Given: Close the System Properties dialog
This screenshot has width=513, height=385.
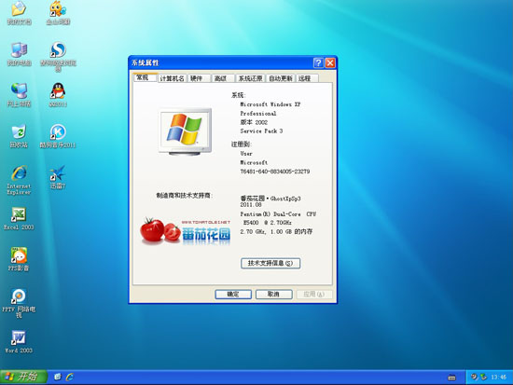Looking at the screenshot, I should click(330, 62).
